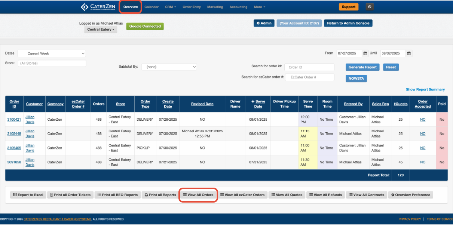Open order 3105449
Screen dimensions: 453x225
click(14, 134)
